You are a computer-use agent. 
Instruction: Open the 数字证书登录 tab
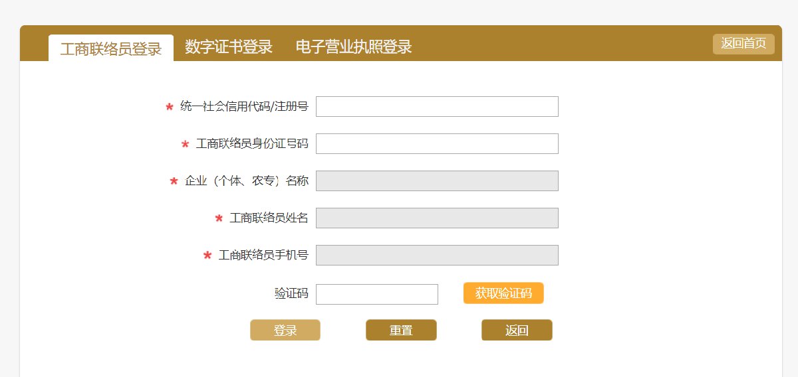point(229,47)
